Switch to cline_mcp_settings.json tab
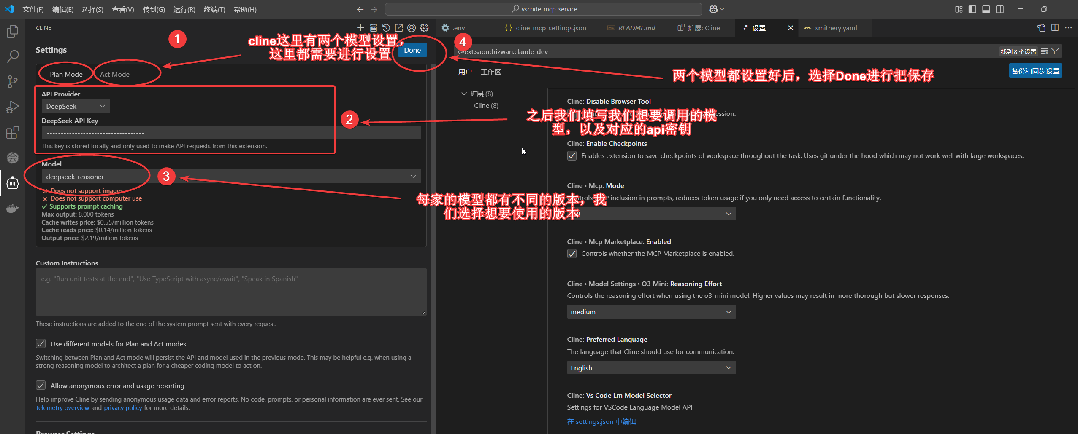The height and width of the screenshot is (434, 1078). pyautogui.click(x=551, y=28)
